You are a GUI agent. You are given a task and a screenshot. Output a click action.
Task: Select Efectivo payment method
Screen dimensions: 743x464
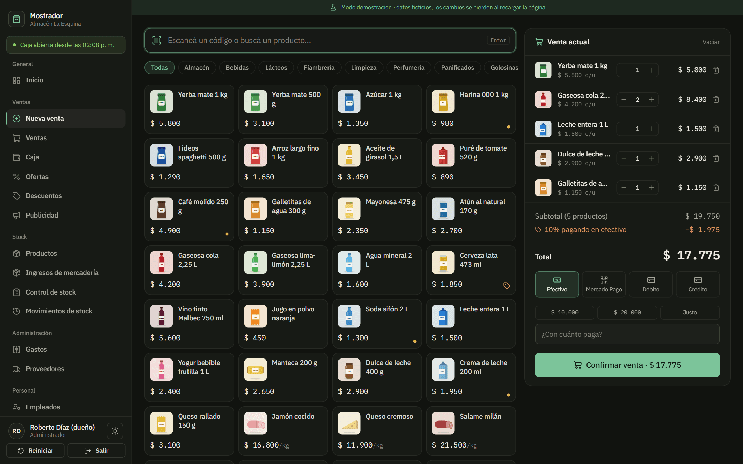click(x=557, y=284)
